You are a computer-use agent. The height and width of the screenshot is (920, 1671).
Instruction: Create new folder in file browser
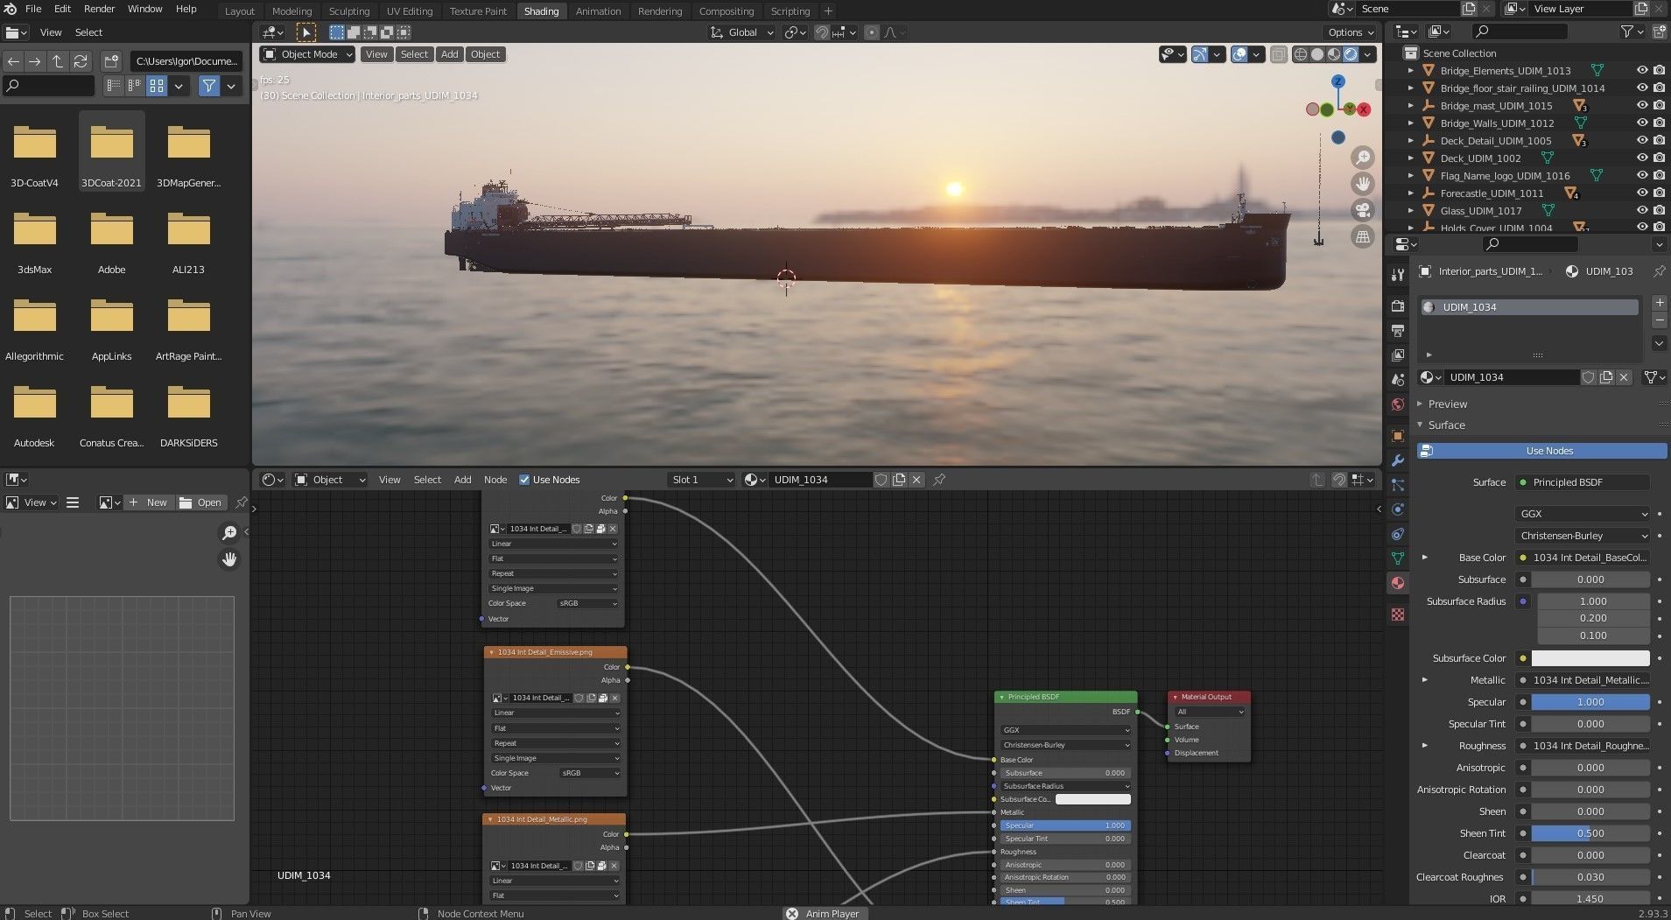111,61
